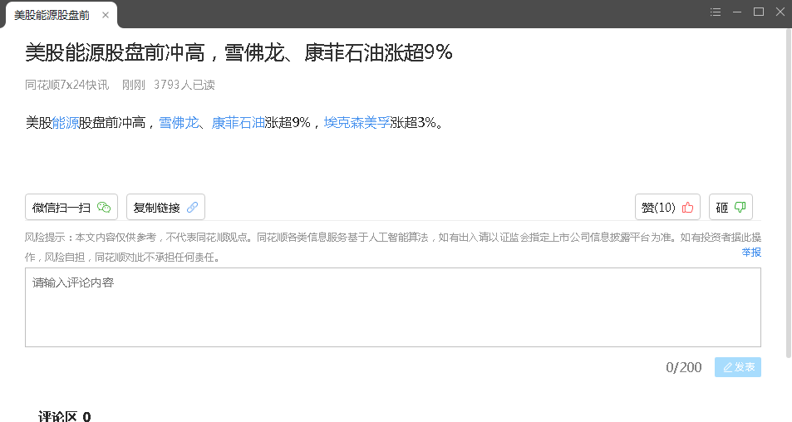Select the 美股能源股盘前 tab
Screen dimensions: 792x422
pos(61,15)
